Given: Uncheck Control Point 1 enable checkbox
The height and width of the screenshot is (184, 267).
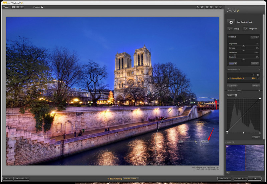Looking at the screenshot, I should [x=229, y=78].
